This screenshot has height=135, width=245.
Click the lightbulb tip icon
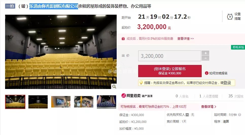tap(141, 83)
